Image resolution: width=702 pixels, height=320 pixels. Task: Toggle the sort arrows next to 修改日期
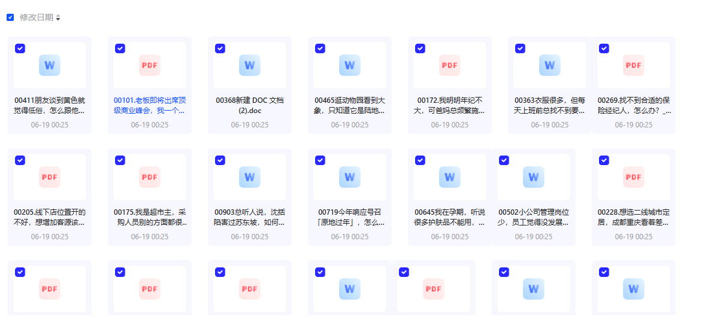click(58, 18)
